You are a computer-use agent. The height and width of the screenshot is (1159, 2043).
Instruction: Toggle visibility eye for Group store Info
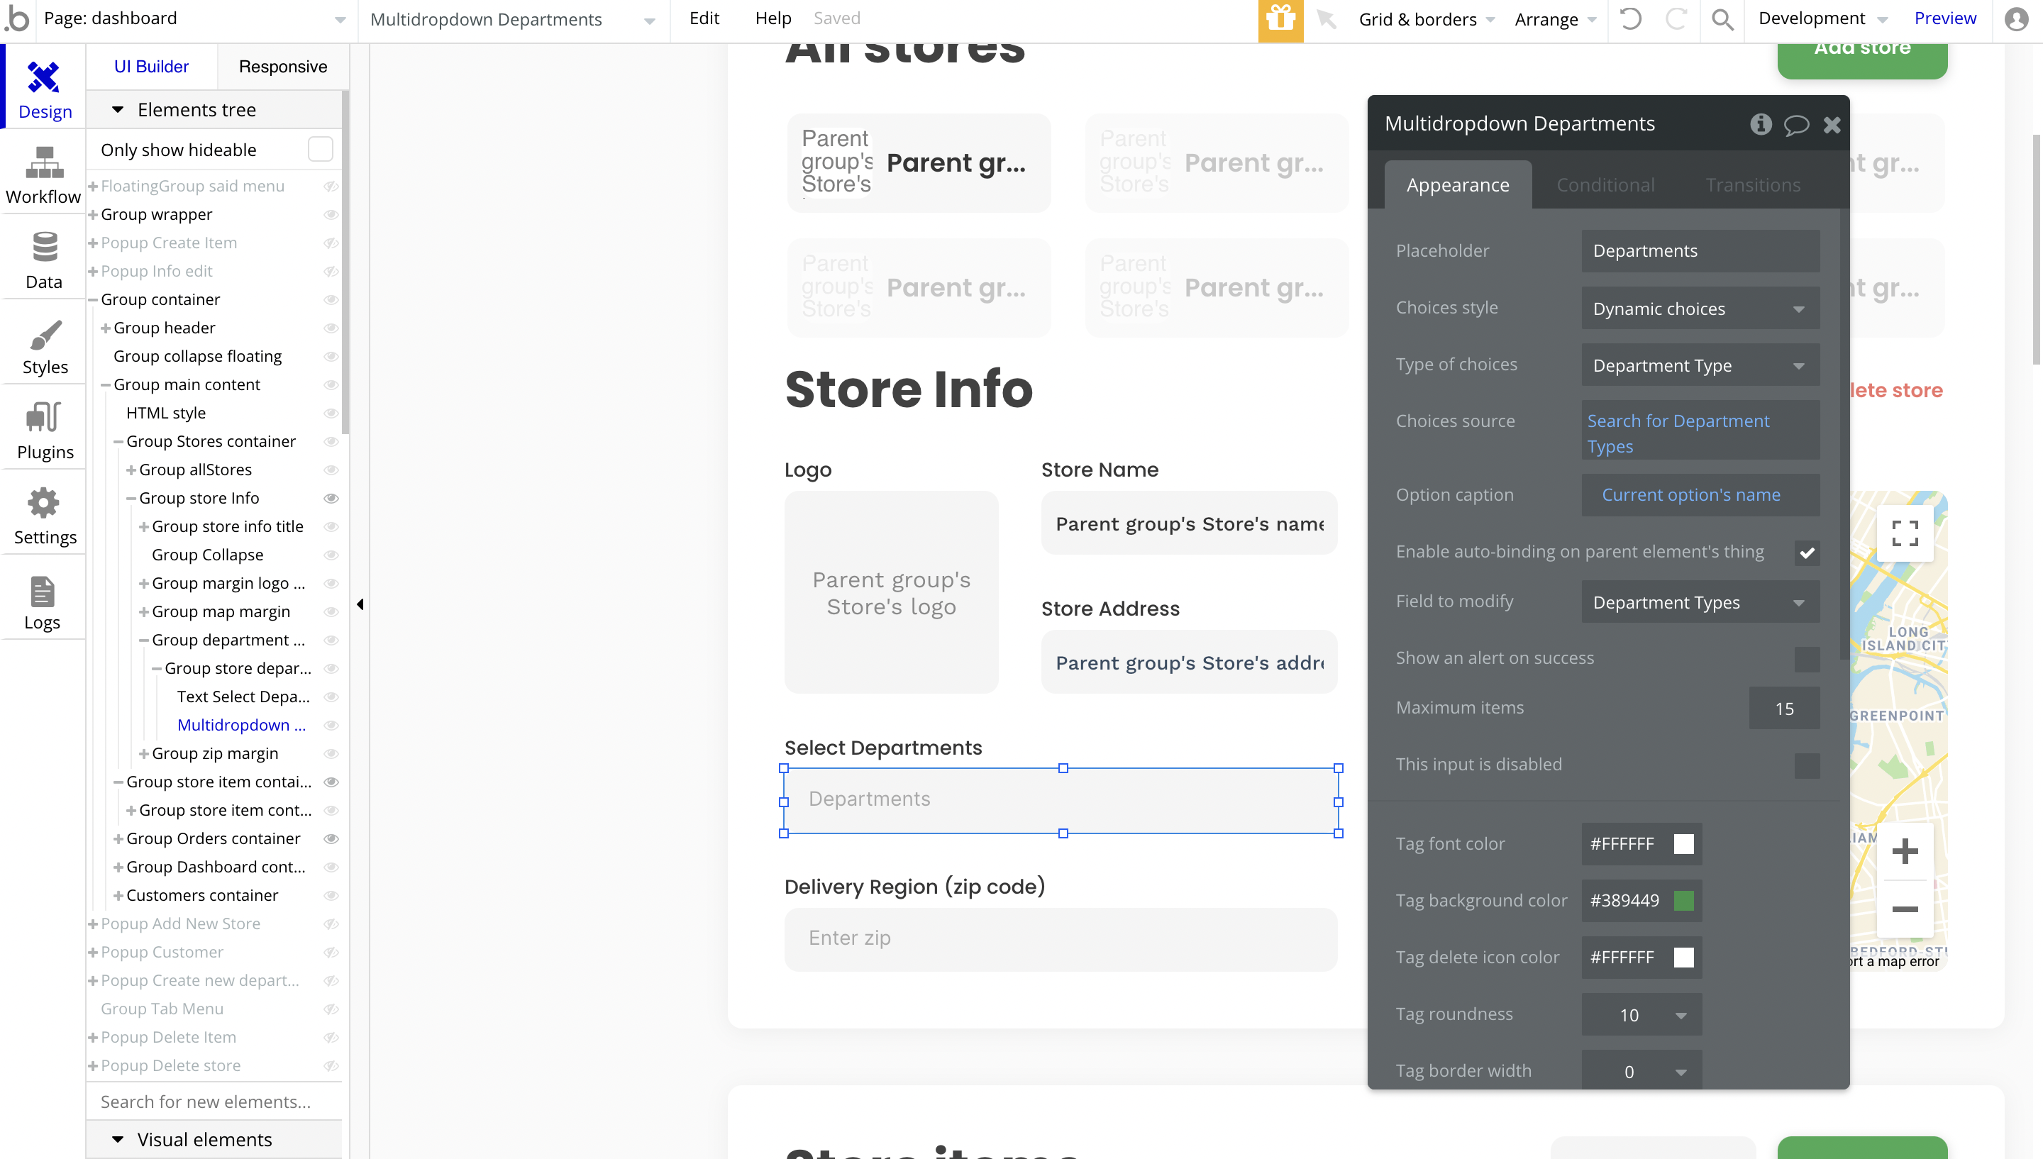click(331, 499)
